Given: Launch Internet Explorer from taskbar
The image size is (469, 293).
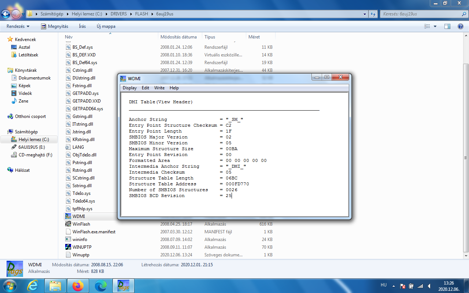Looking at the screenshot, I should (x=33, y=286).
